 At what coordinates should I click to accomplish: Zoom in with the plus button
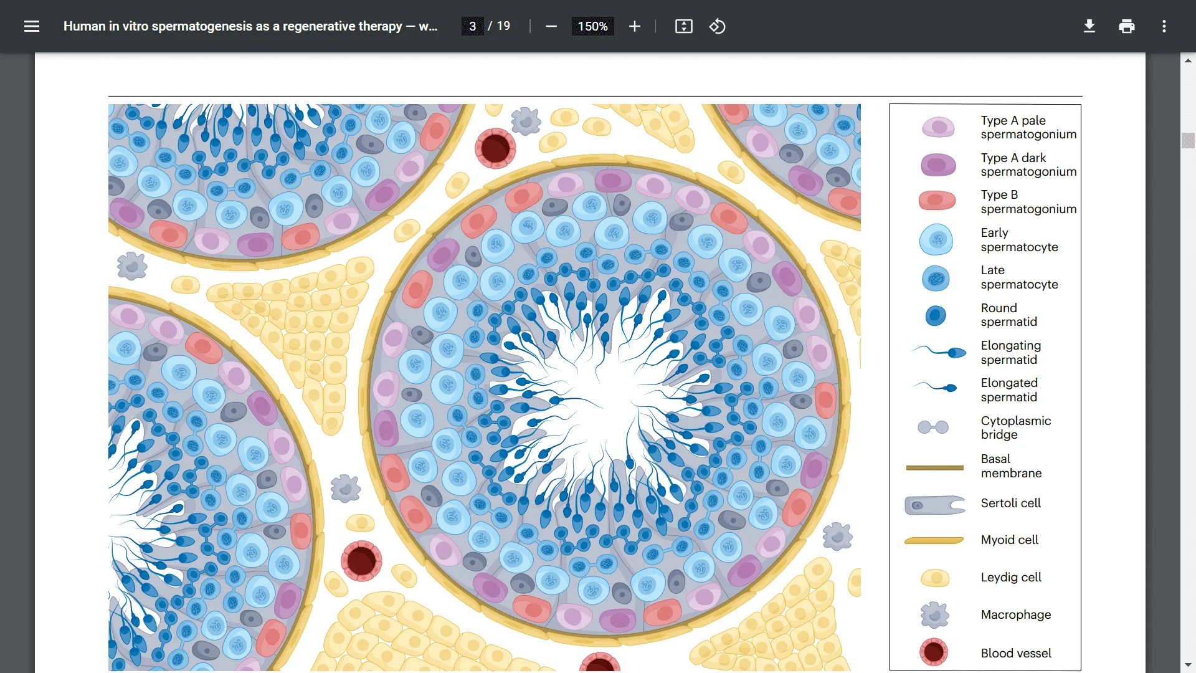(634, 26)
